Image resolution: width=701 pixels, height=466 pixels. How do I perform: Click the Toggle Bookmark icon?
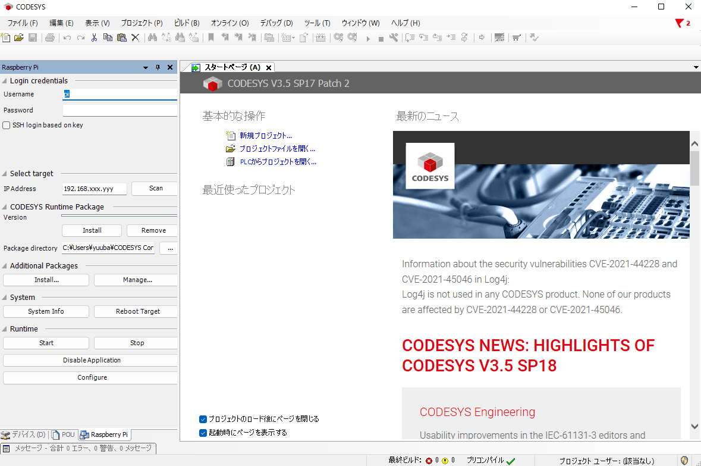(x=211, y=37)
